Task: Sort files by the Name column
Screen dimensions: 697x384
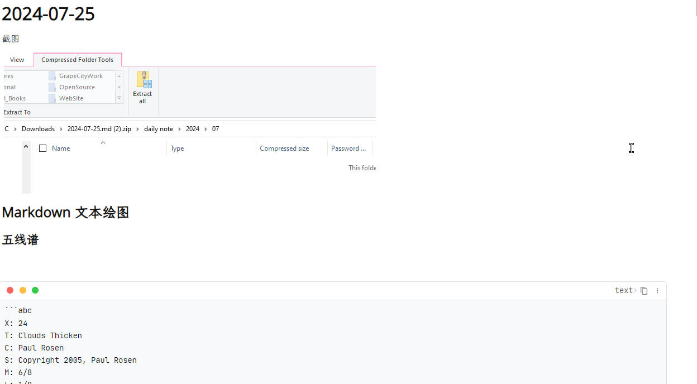Action: point(61,148)
